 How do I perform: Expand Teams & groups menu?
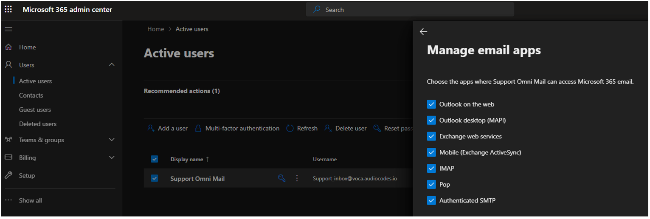pos(112,140)
